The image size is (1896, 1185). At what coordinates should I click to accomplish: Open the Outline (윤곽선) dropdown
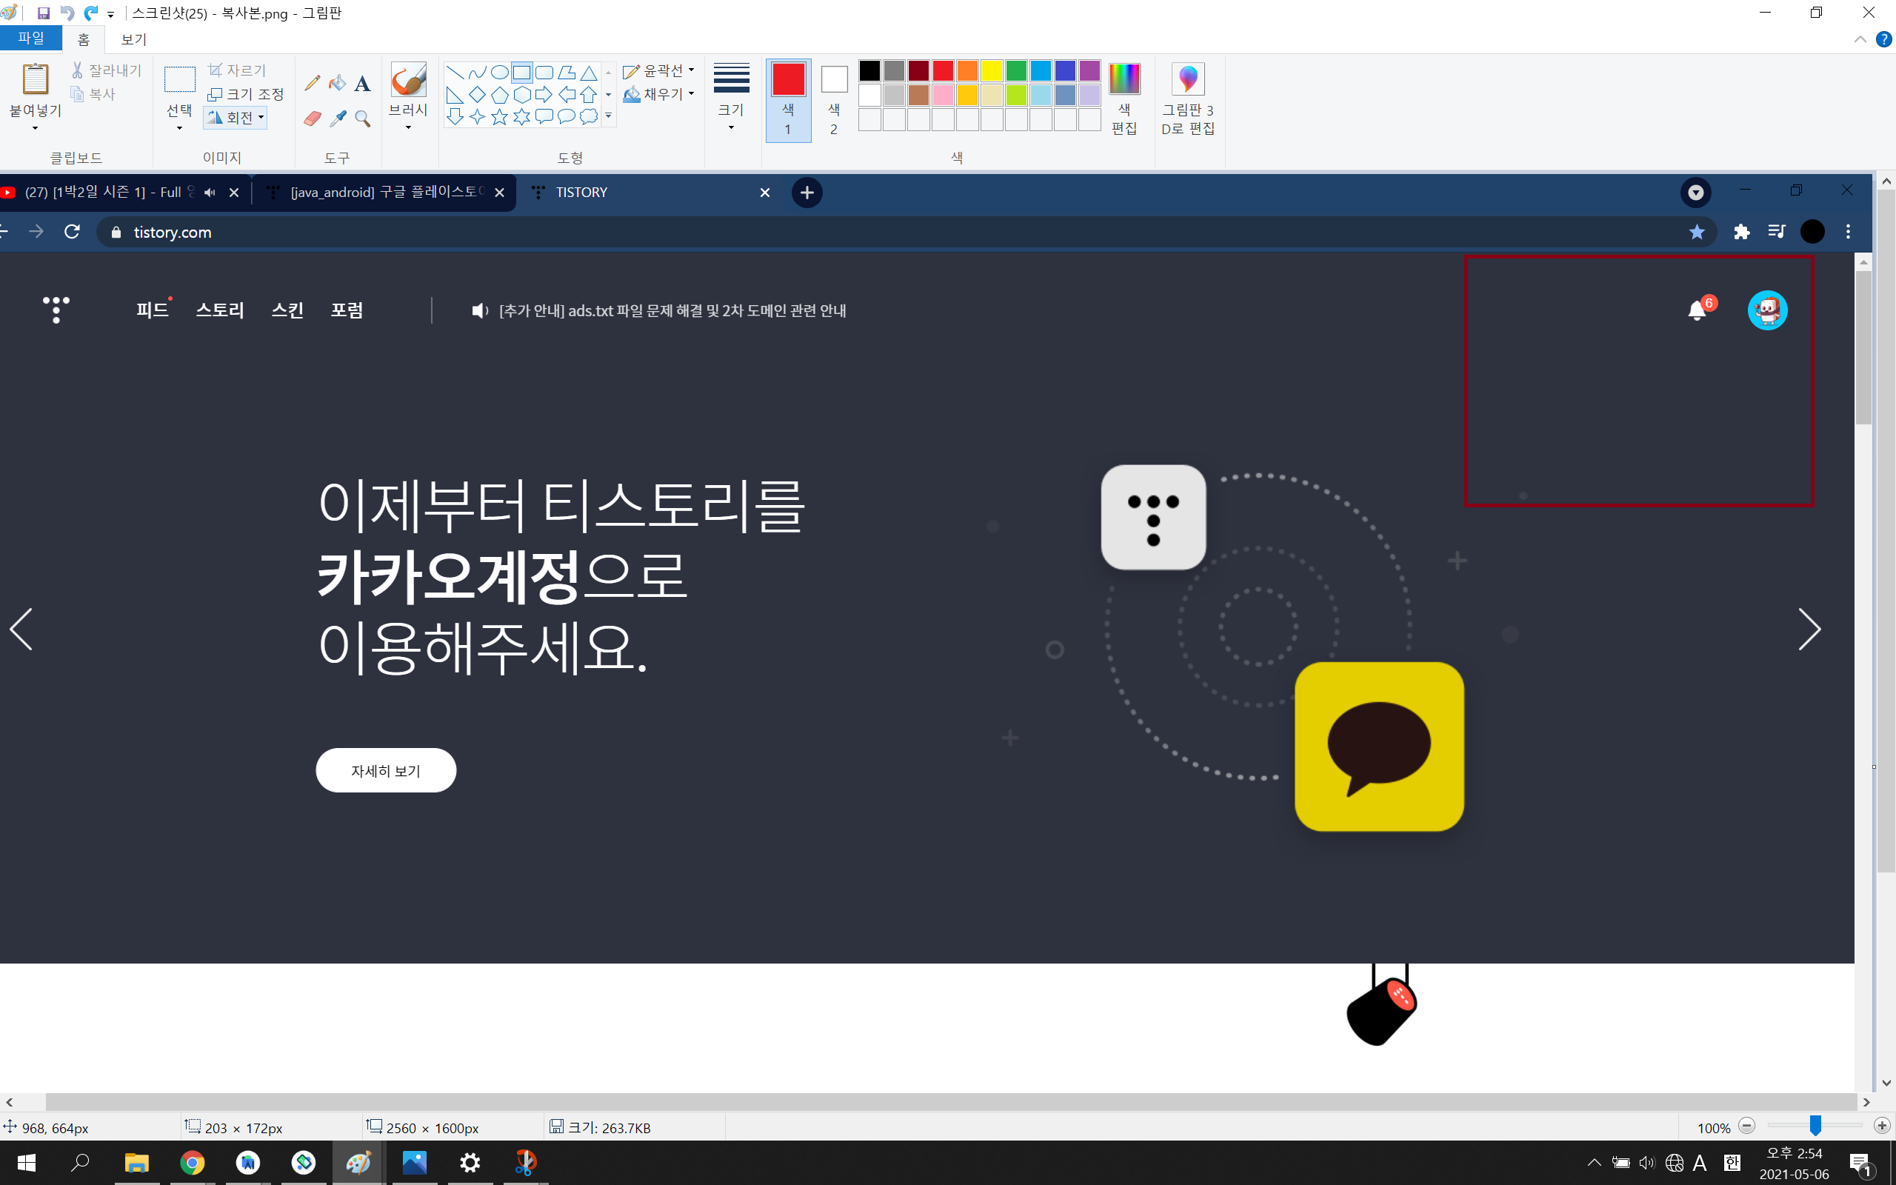click(659, 71)
